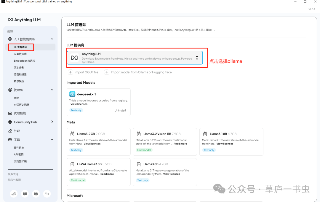Viewport: 320px width, 202px height.
Task: Click the AnythingLLM provider logo icon
Action: pos(74,58)
